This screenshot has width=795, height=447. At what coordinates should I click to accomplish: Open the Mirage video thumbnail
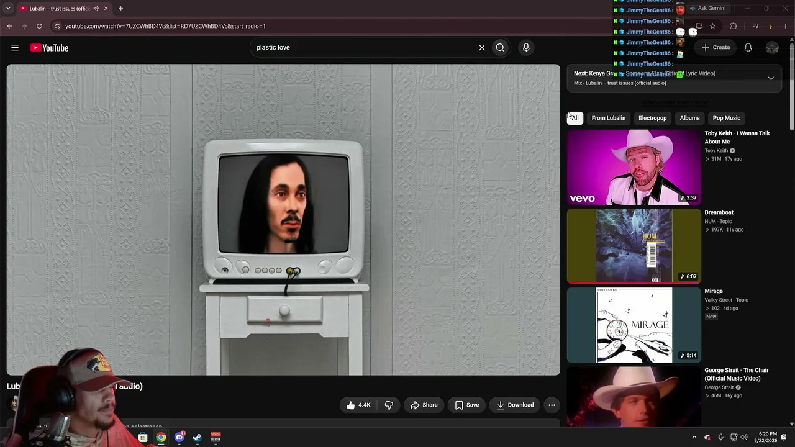(x=634, y=325)
